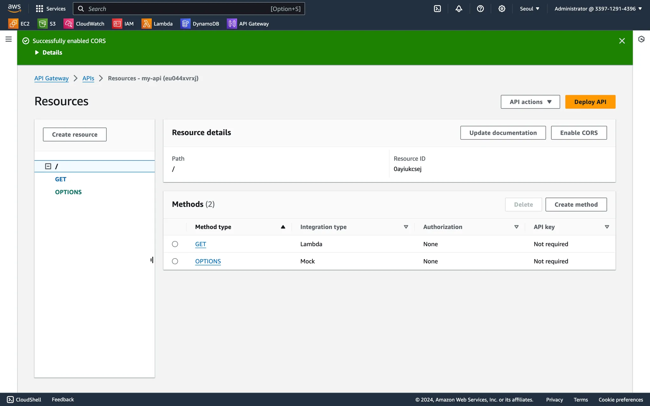The height and width of the screenshot is (406, 650).
Task: Select the GET method radio button
Action: pos(175,244)
